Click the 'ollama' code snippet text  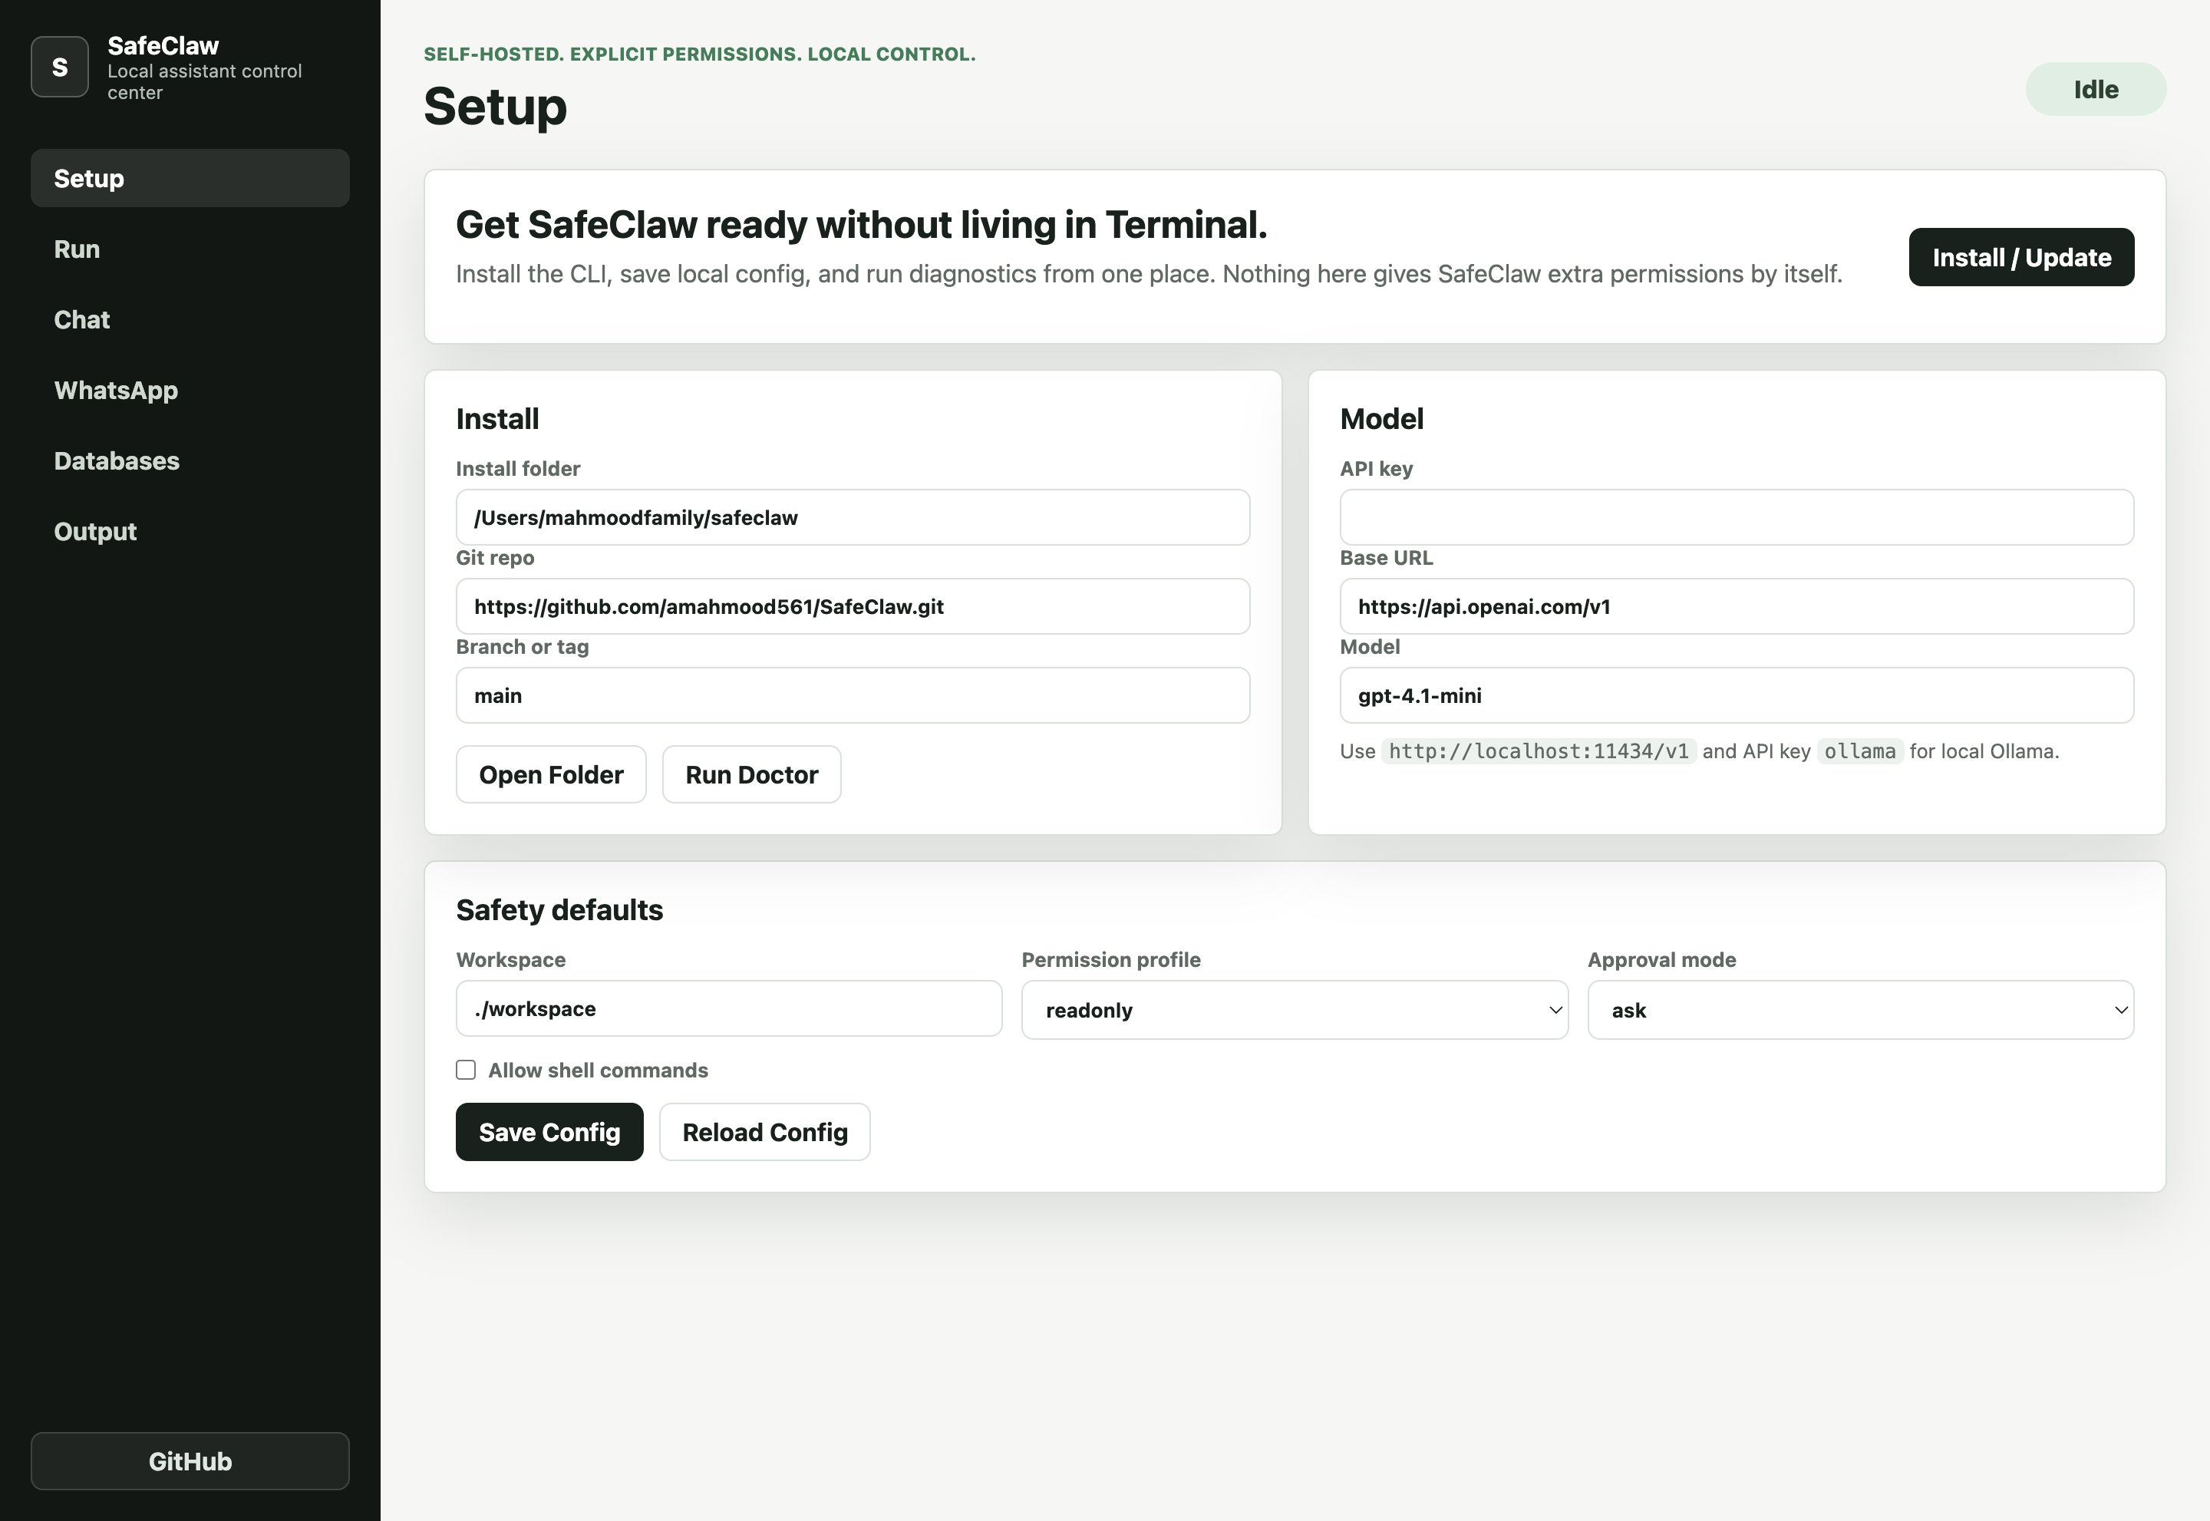[1859, 751]
